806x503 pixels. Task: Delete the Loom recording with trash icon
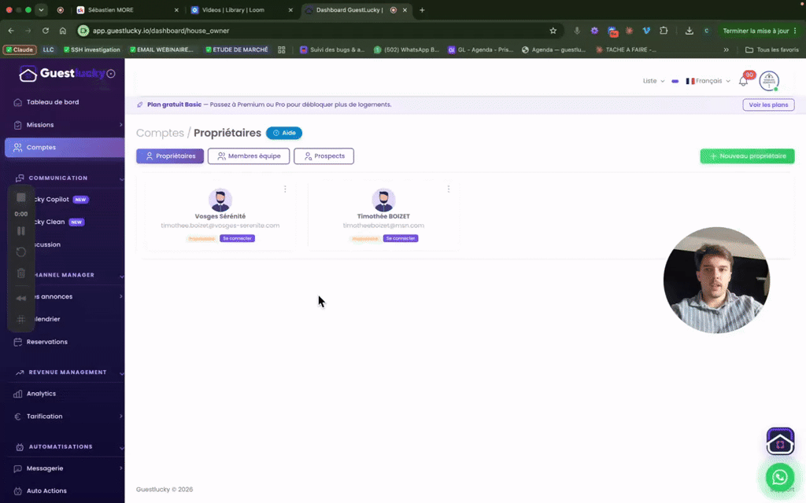(21, 273)
